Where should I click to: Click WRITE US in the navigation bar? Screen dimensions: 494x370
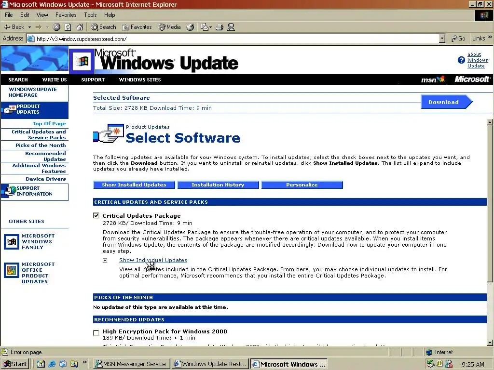[x=55, y=79]
